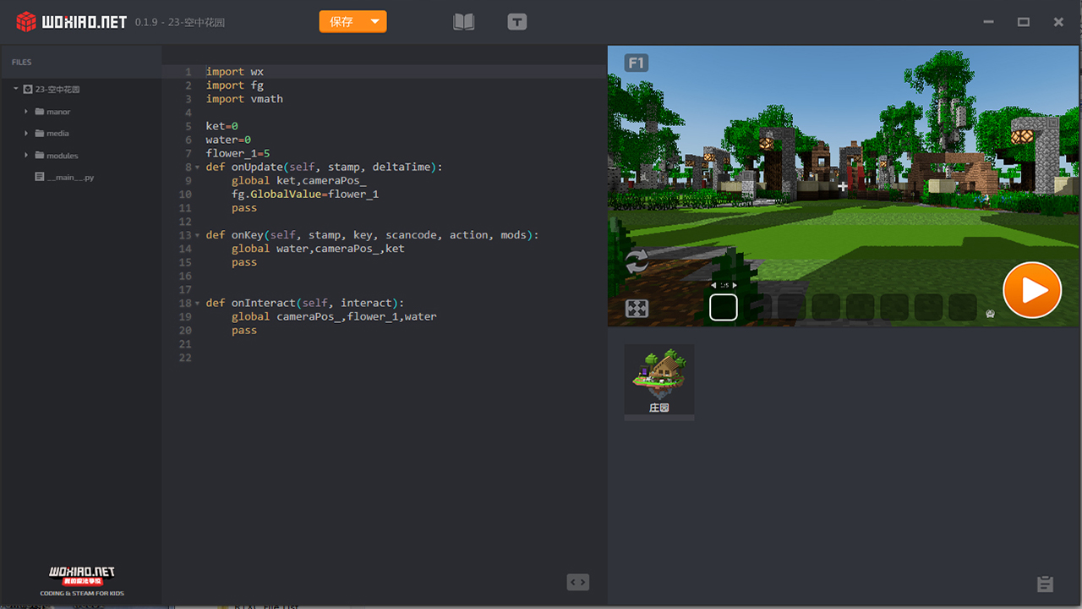The height and width of the screenshot is (609, 1082).
Task: Click the fullscreen expand icon in preview
Action: tap(637, 309)
